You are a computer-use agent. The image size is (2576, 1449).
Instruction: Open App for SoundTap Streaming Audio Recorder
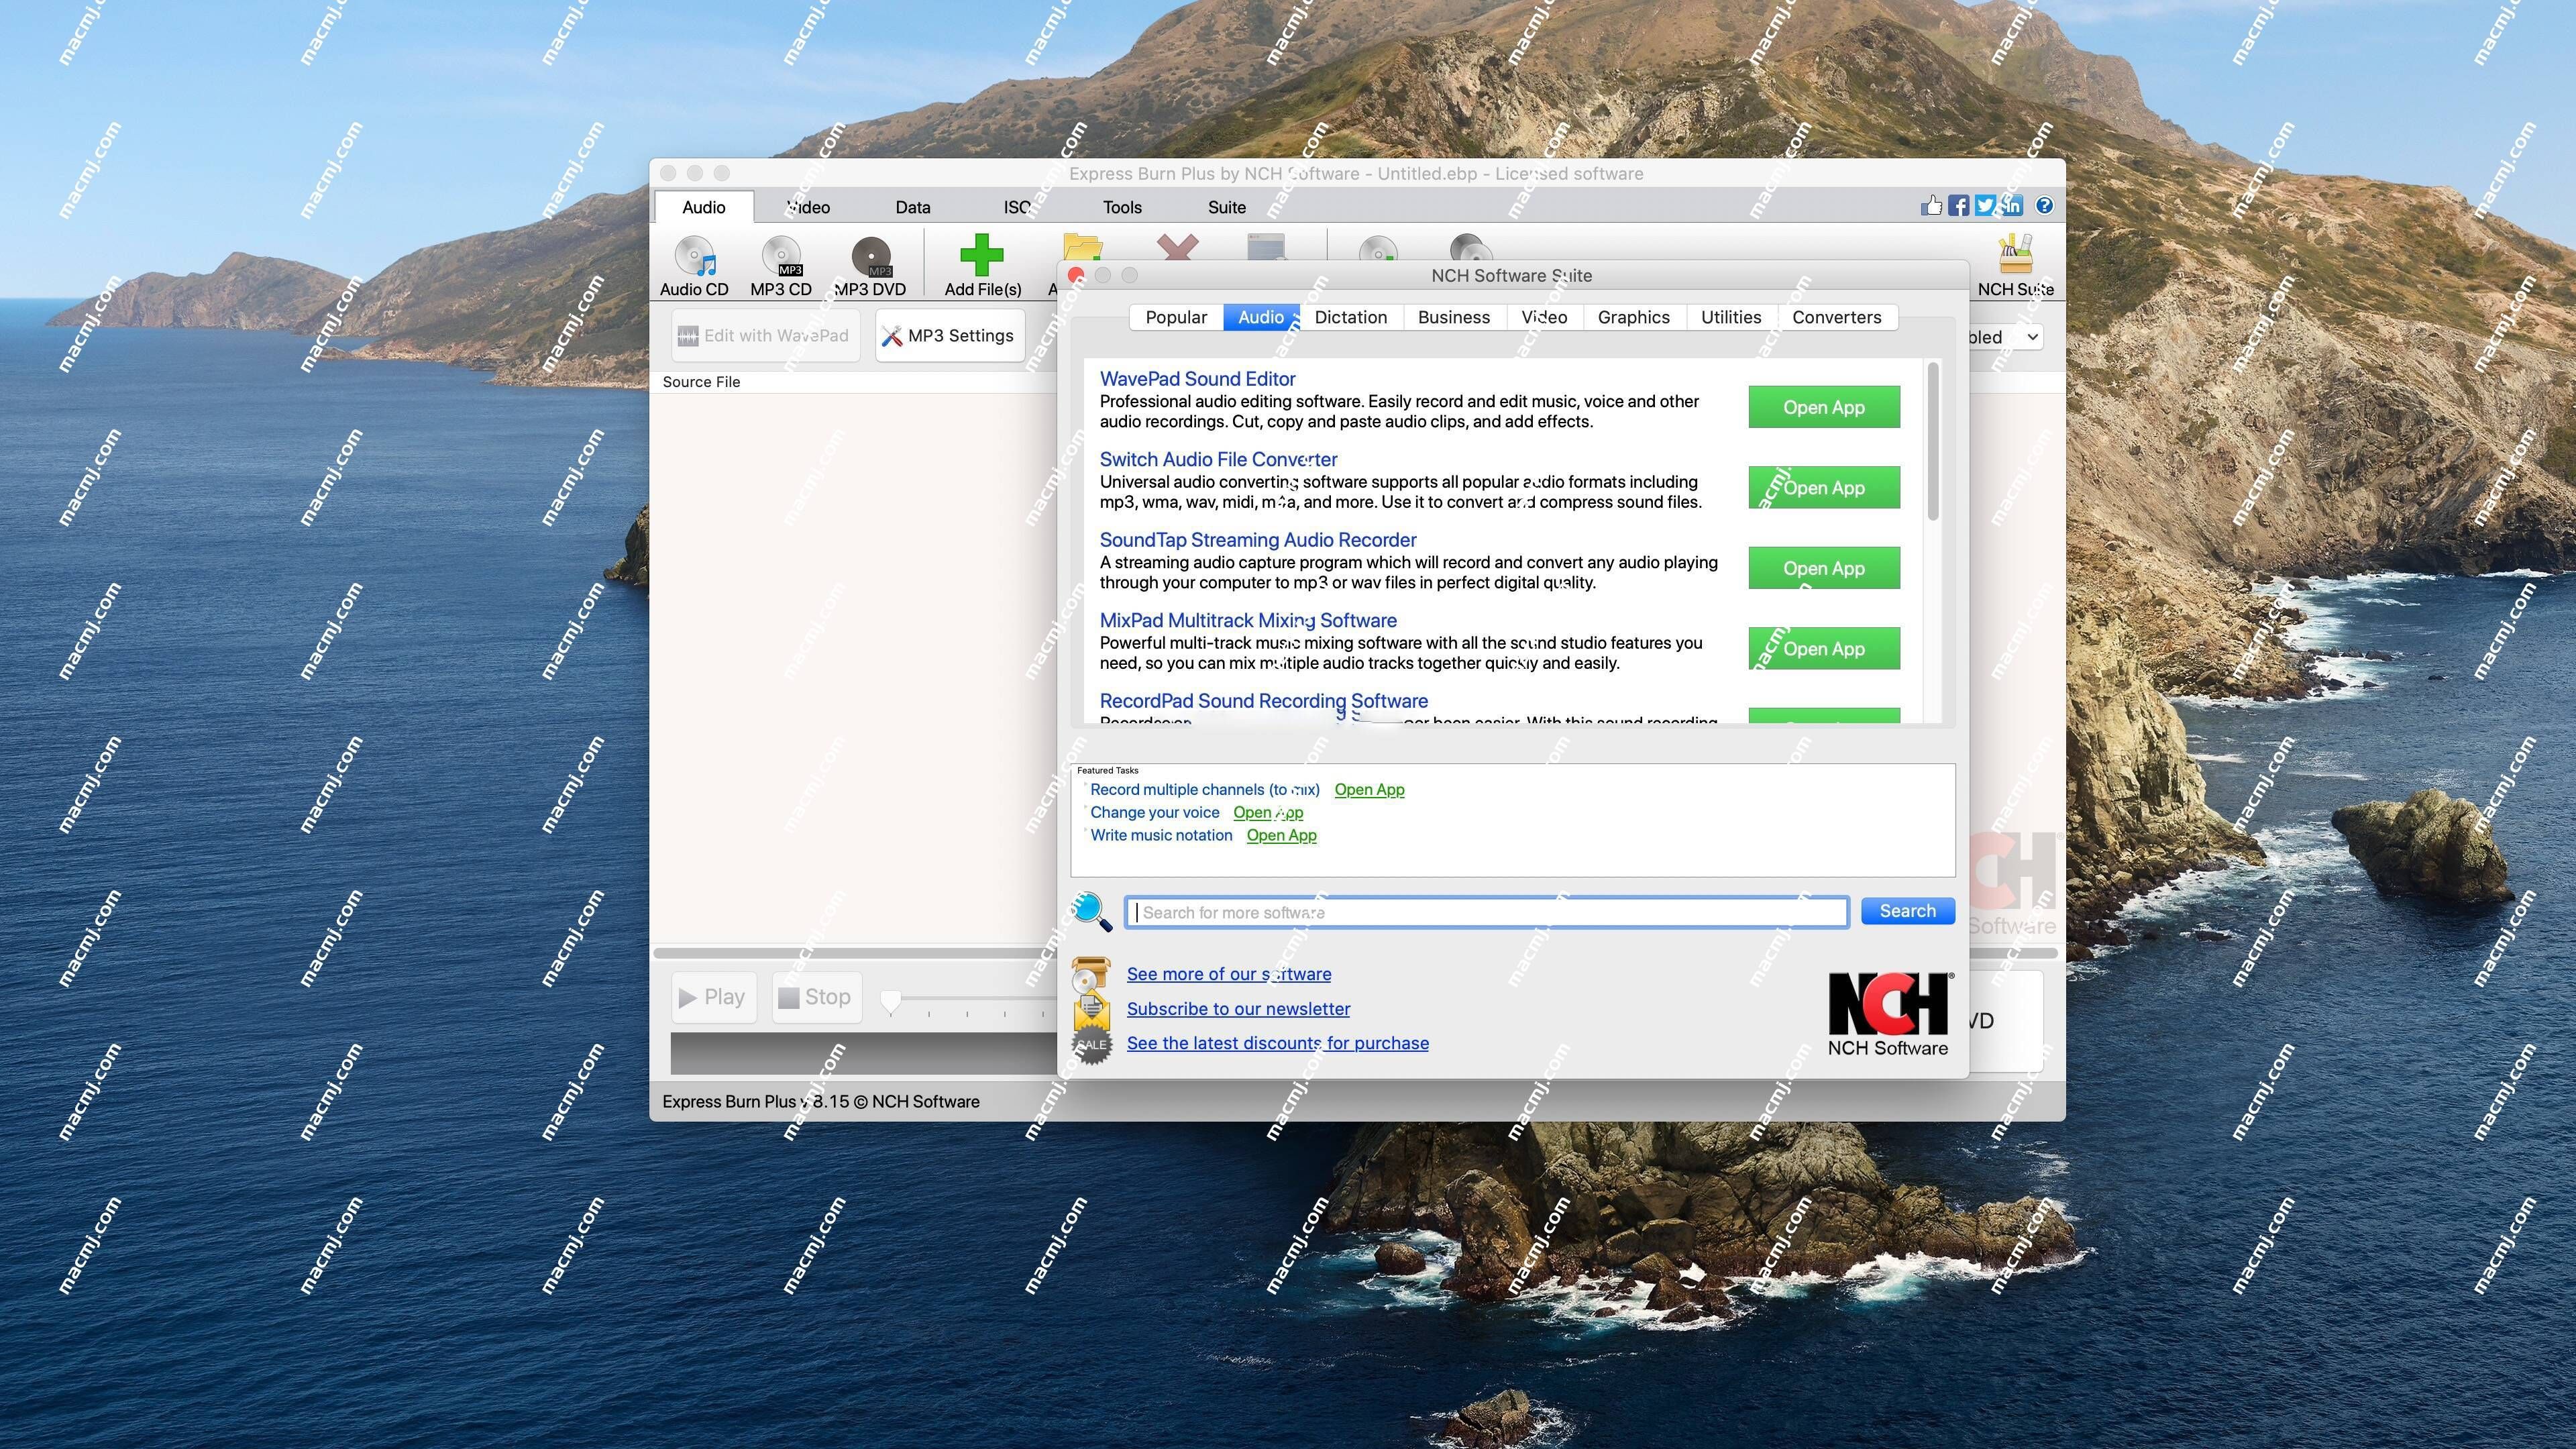tap(1823, 568)
